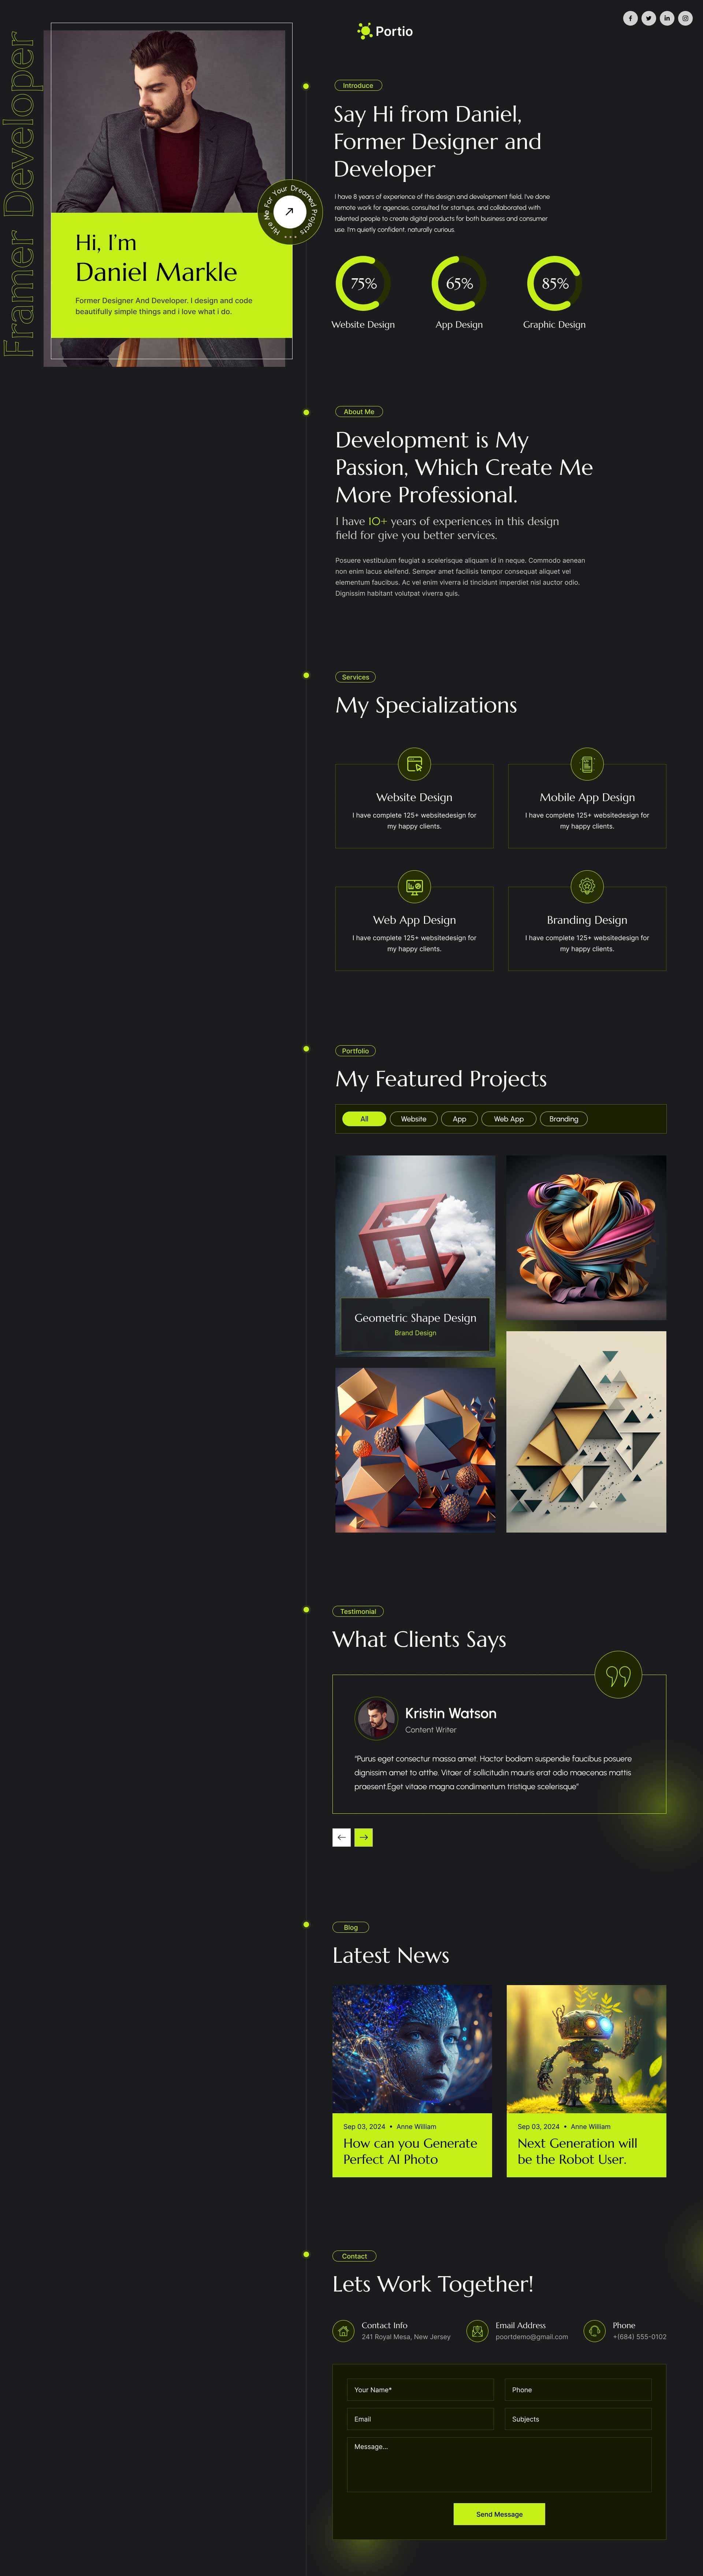703x2576 pixels.
Task: Open the Instagram social icon
Action: [x=685, y=18]
